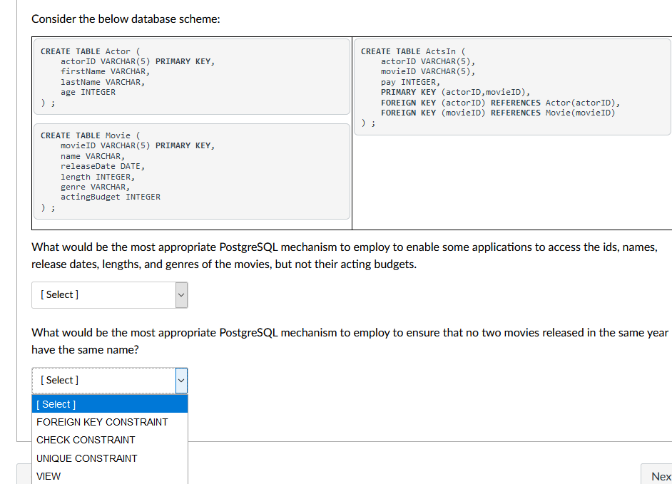Click the chevron on the first dropdown
Image resolution: width=672 pixels, height=484 pixels.
180,294
